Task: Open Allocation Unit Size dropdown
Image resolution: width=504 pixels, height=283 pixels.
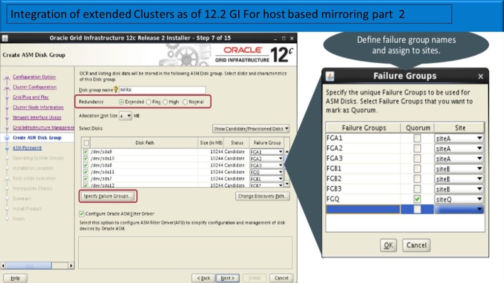Action: pyautogui.click(x=126, y=115)
